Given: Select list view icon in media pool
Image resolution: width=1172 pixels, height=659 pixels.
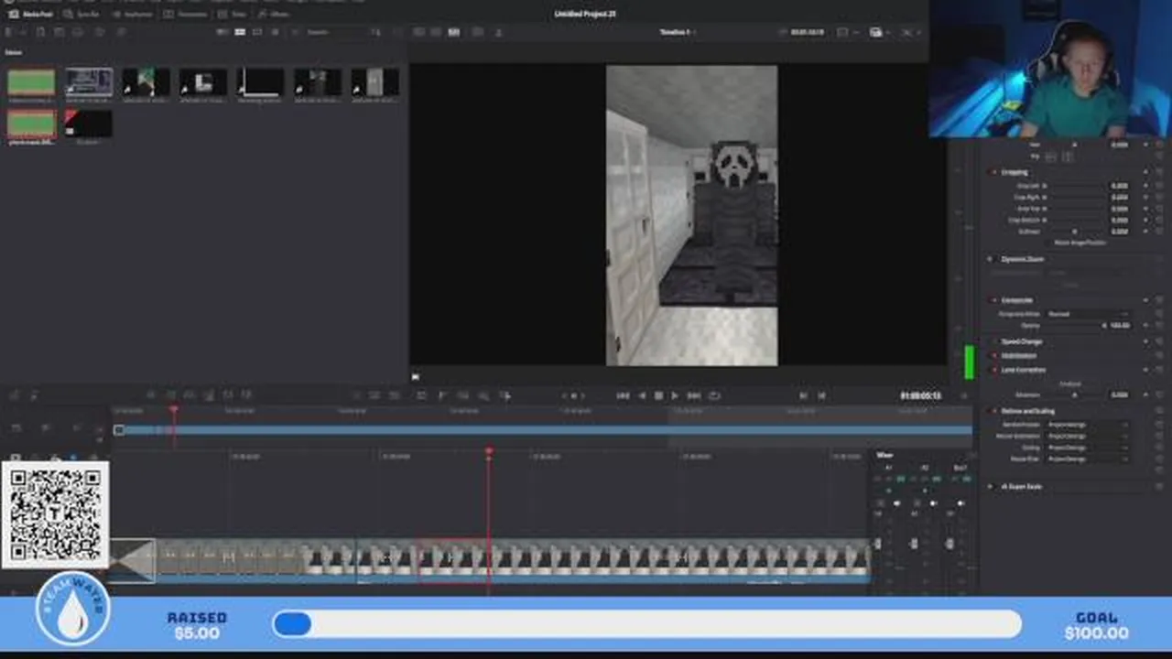Looking at the screenshot, I should point(275,32).
